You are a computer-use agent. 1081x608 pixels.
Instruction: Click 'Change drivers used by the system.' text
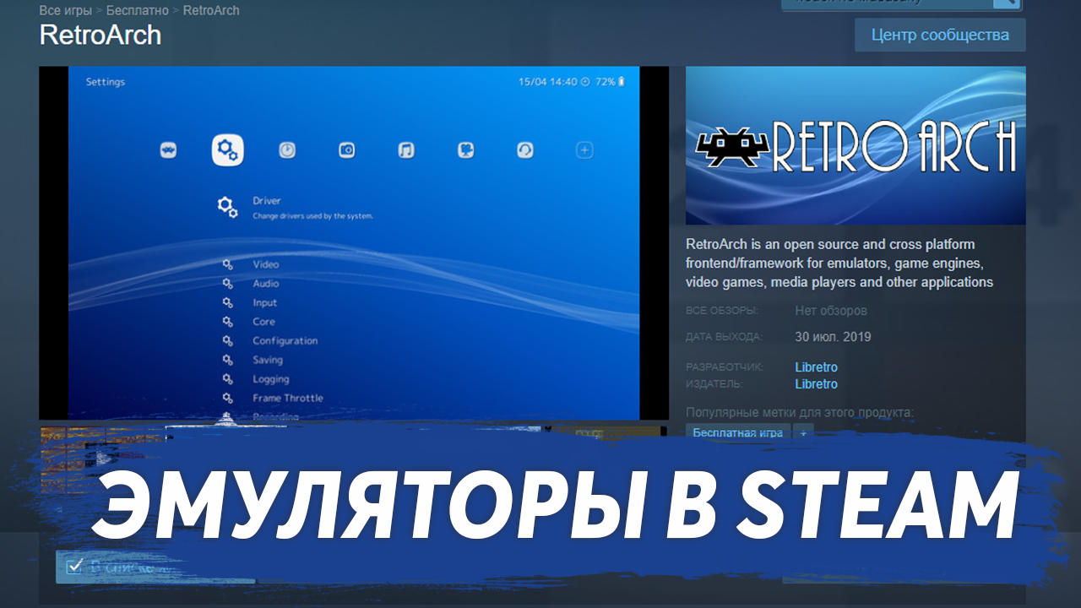[312, 216]
